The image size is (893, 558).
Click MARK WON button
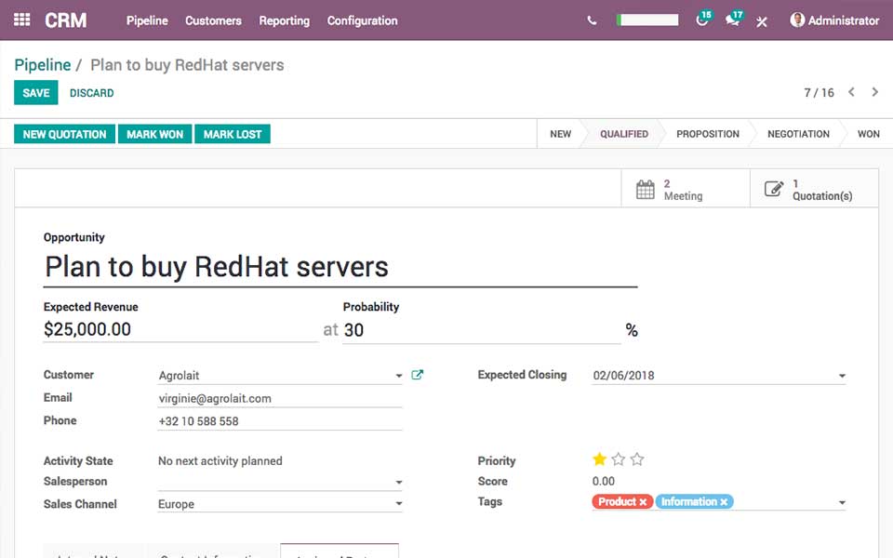tap(155, 134)
